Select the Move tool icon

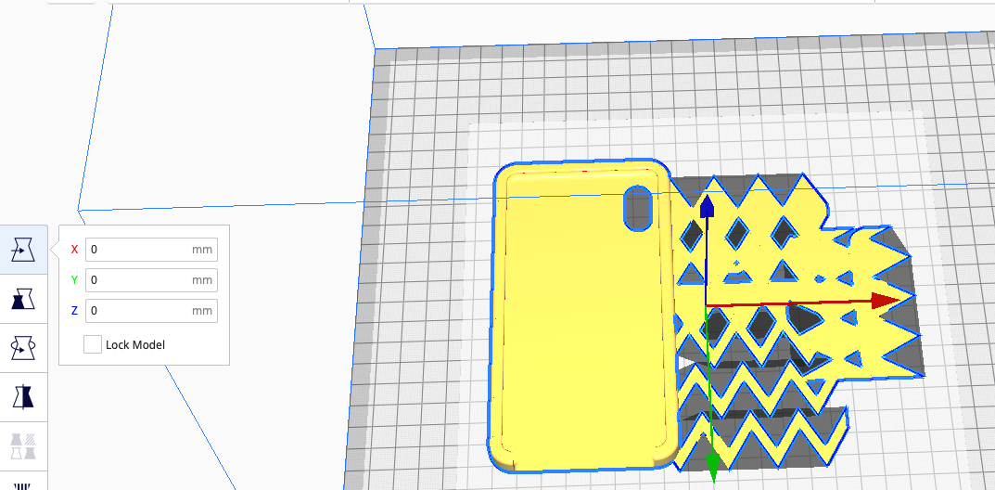(23, 250)
